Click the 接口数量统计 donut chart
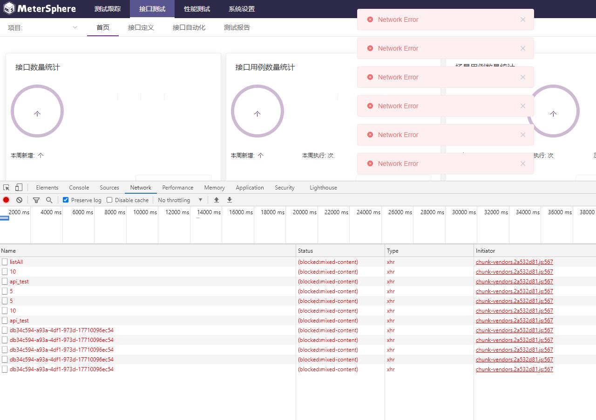This screenshot has width=596, height=420. (x=37, y=111)
